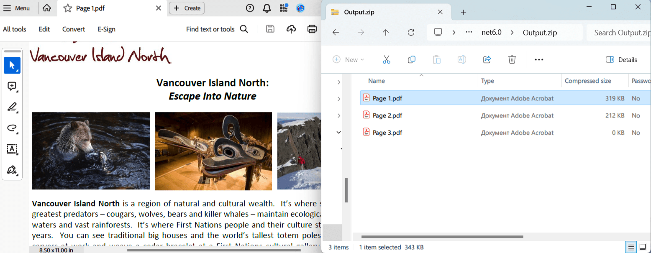
Task: Toggle the Details pane in File Explorer
Action: [x=621, y=59]
